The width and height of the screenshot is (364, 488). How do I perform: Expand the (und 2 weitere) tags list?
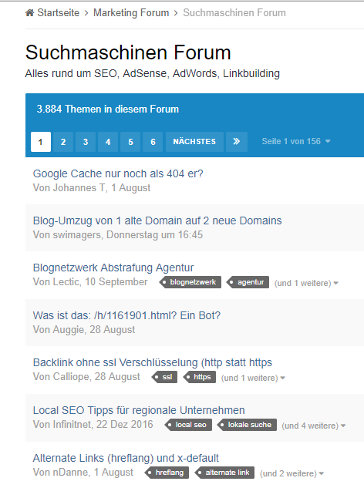[292, 473]
